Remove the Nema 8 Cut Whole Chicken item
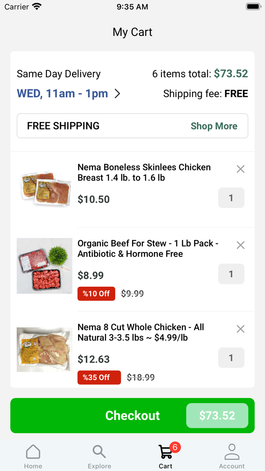 pos(240,329)
